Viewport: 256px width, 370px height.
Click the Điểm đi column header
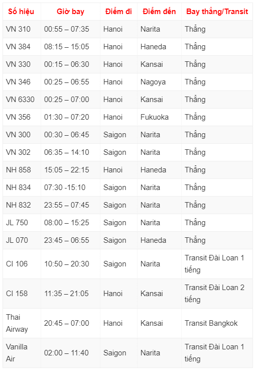(x=118, y=12)
